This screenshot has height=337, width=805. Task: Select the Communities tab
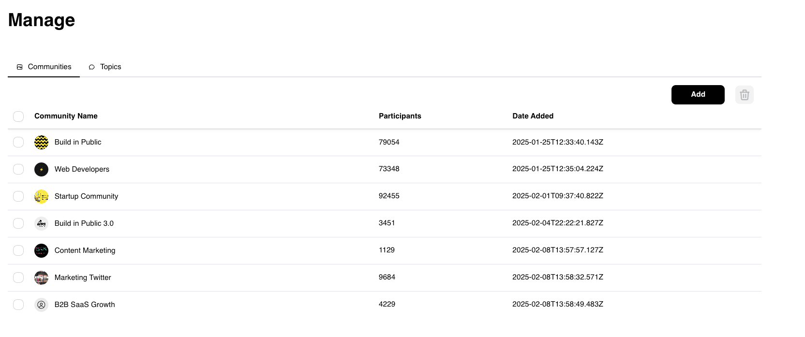pyautogui.click(x=44, y=67)
